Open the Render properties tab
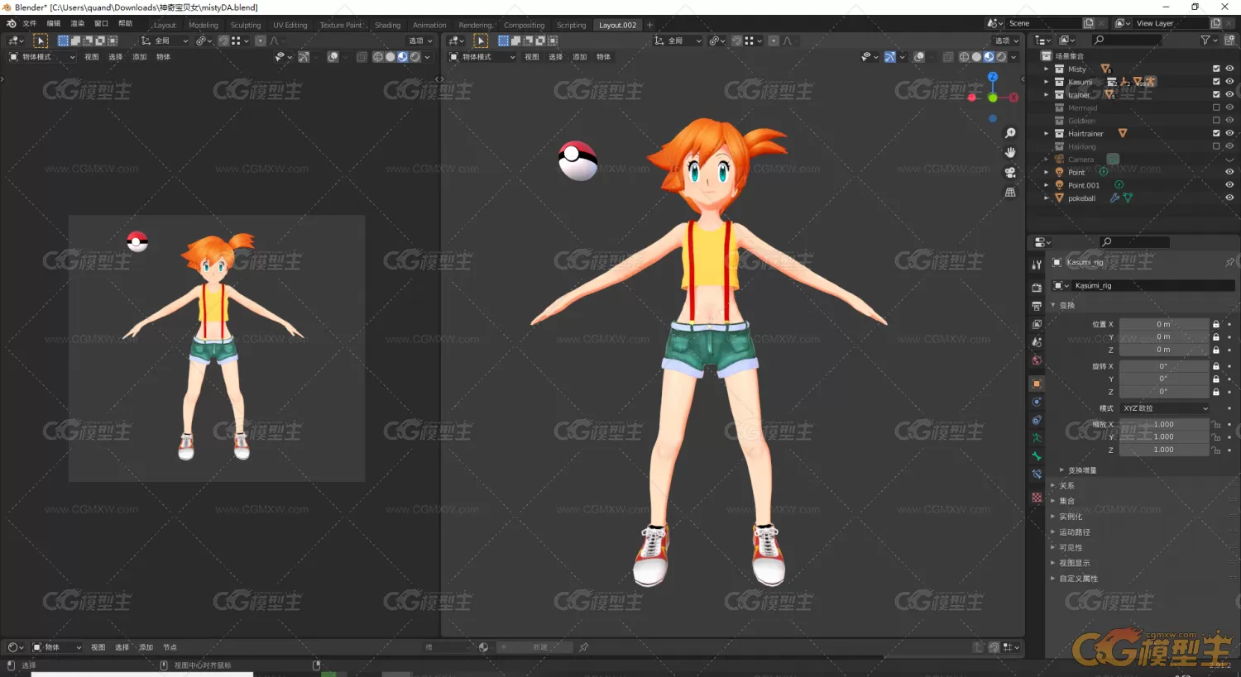Image resolution: width=1241 pixels, height=677 pixels. point(1037,288)
